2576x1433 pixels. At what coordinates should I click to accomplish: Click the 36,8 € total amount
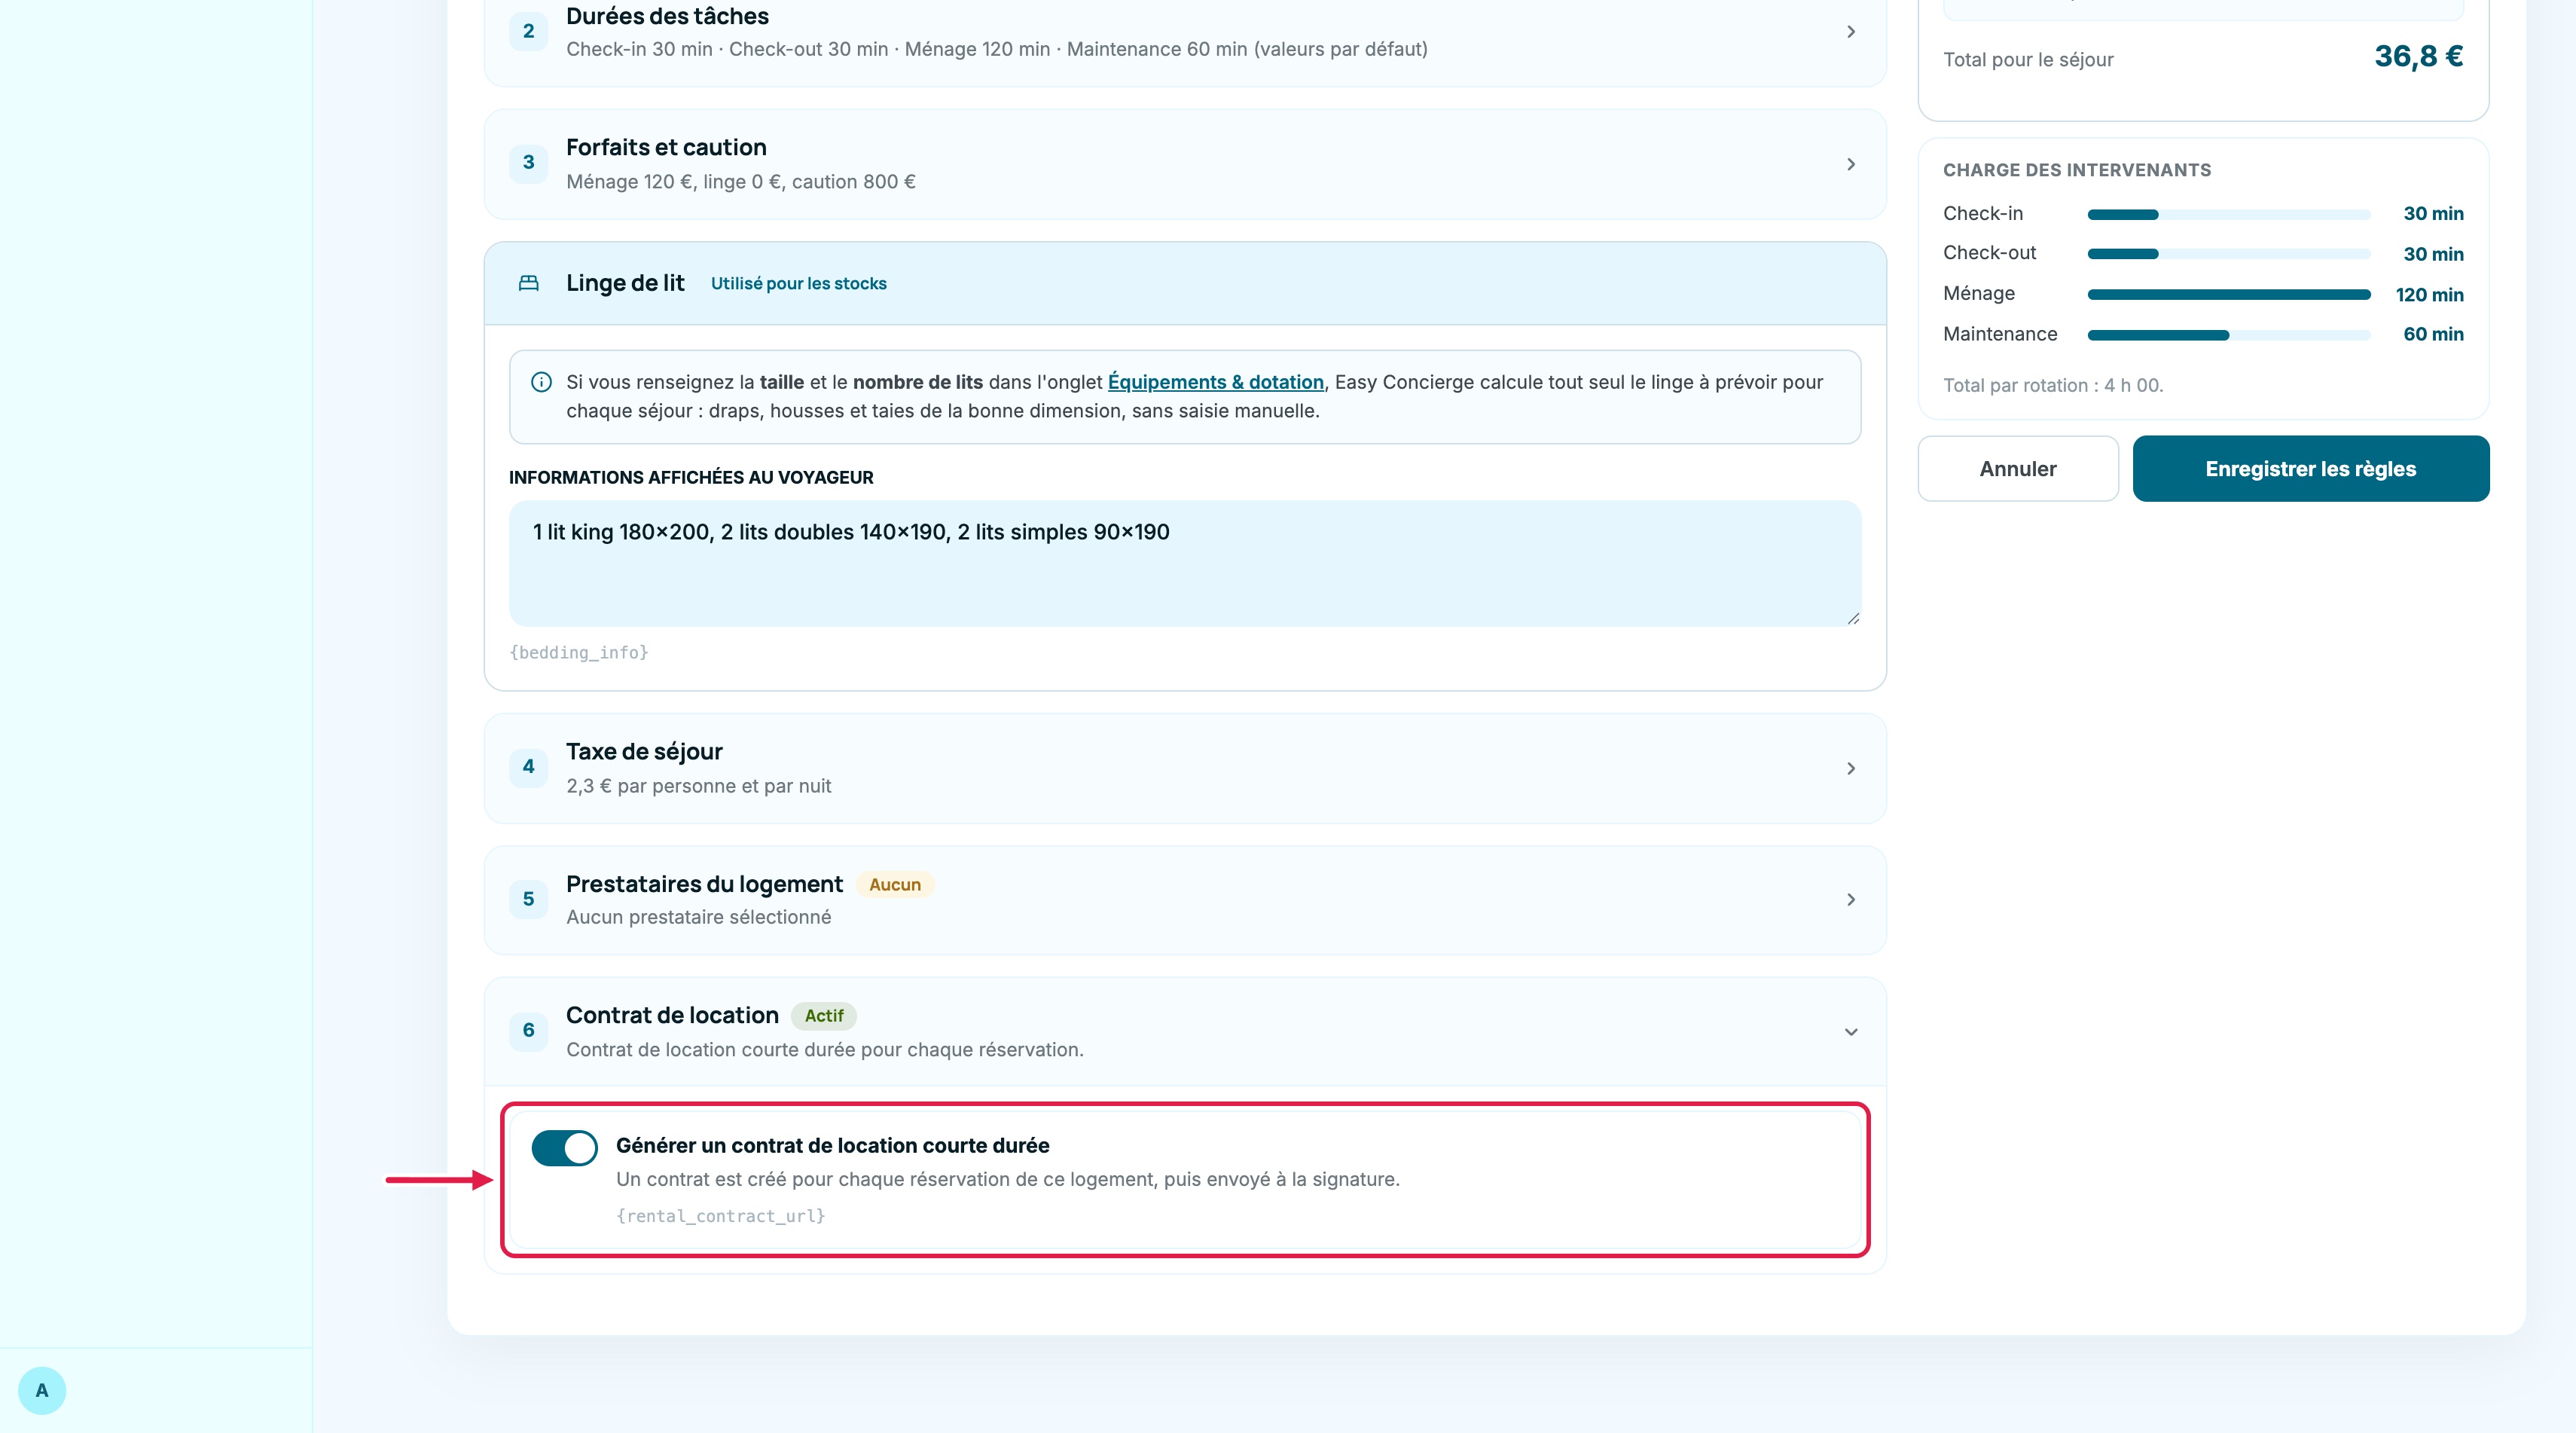coord(2418,56)
